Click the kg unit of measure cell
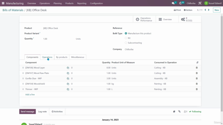 point(113,84)
